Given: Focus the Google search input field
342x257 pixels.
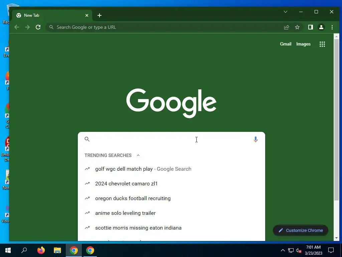Looking at the screenshot, I should point(171,139).
